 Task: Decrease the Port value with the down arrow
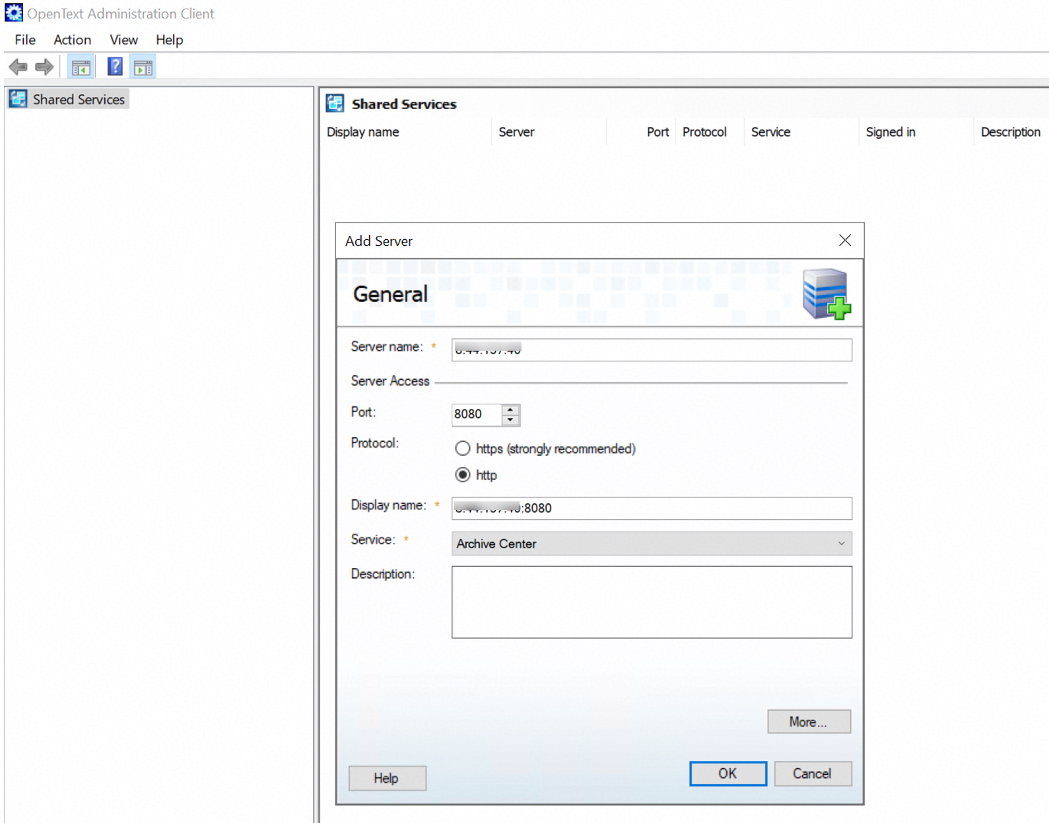pyautogui.click(x=510, y=420)
